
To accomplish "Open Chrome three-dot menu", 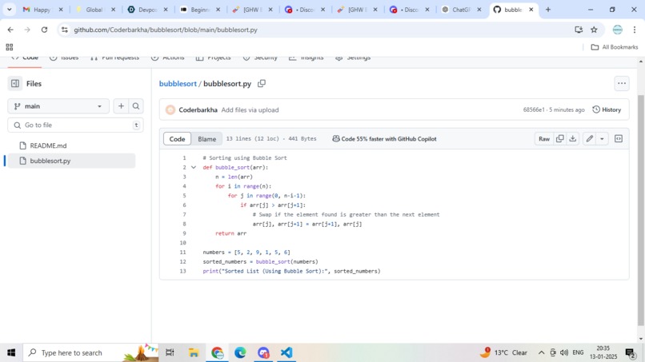I will click(x=635, y=30).
